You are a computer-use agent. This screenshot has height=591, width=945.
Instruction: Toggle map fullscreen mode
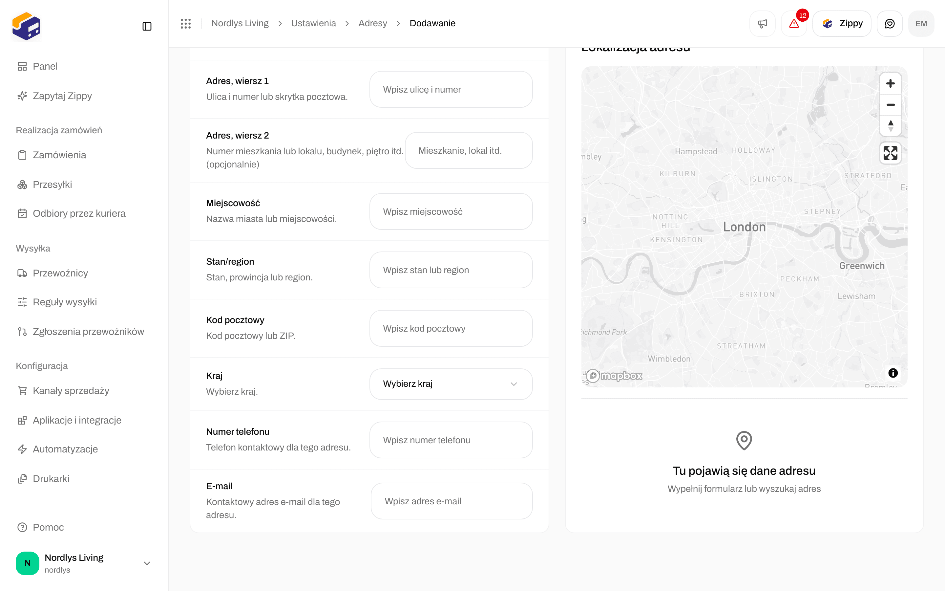[x=890, y=153]
